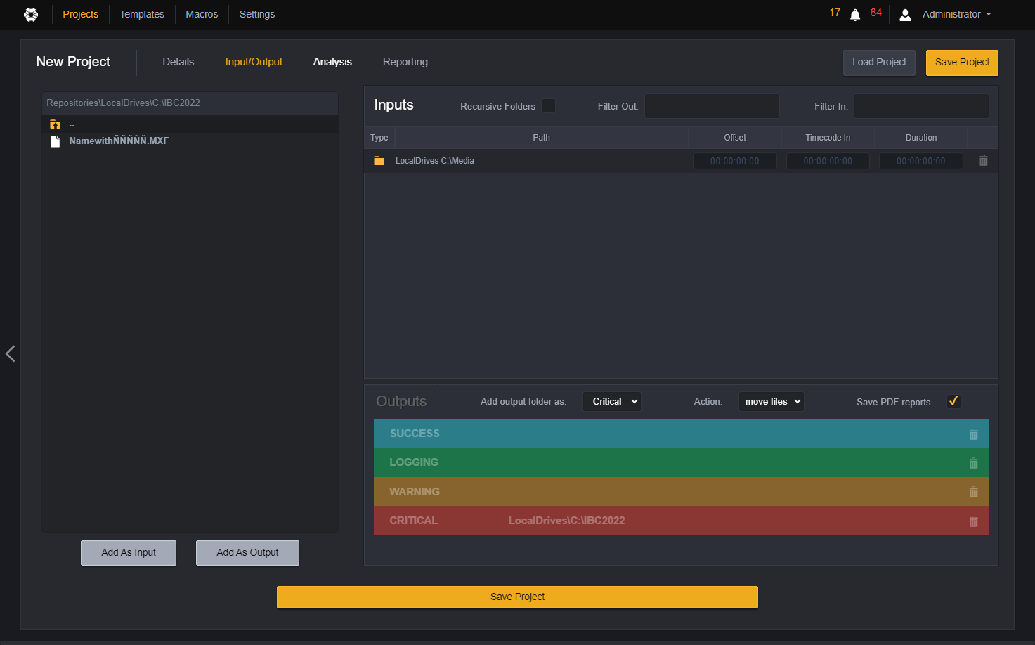Select the NamewithÑÑÑÑÑ.MXF file icon
The height and width of the screenshot is (645, 1035).
(56, 141)
